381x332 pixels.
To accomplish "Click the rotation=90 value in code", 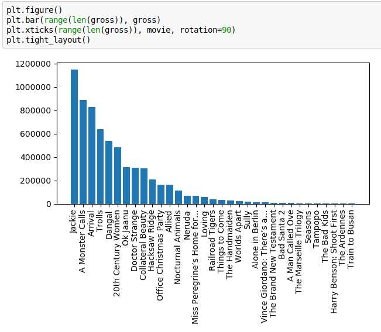I will (205, 30).
